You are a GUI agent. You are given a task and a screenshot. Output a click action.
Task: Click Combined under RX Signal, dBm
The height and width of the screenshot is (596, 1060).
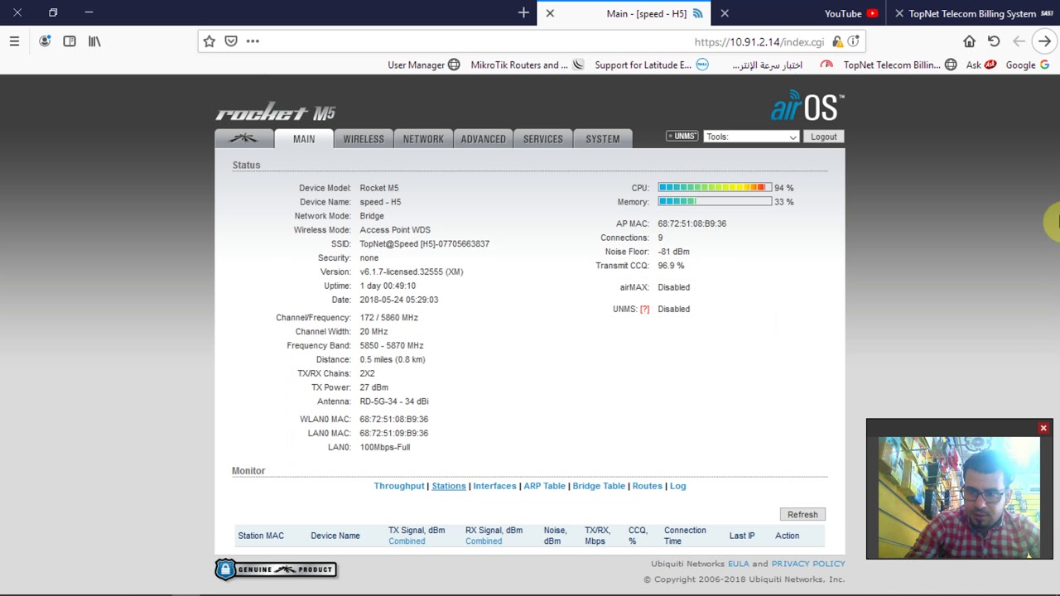(484, 541)
